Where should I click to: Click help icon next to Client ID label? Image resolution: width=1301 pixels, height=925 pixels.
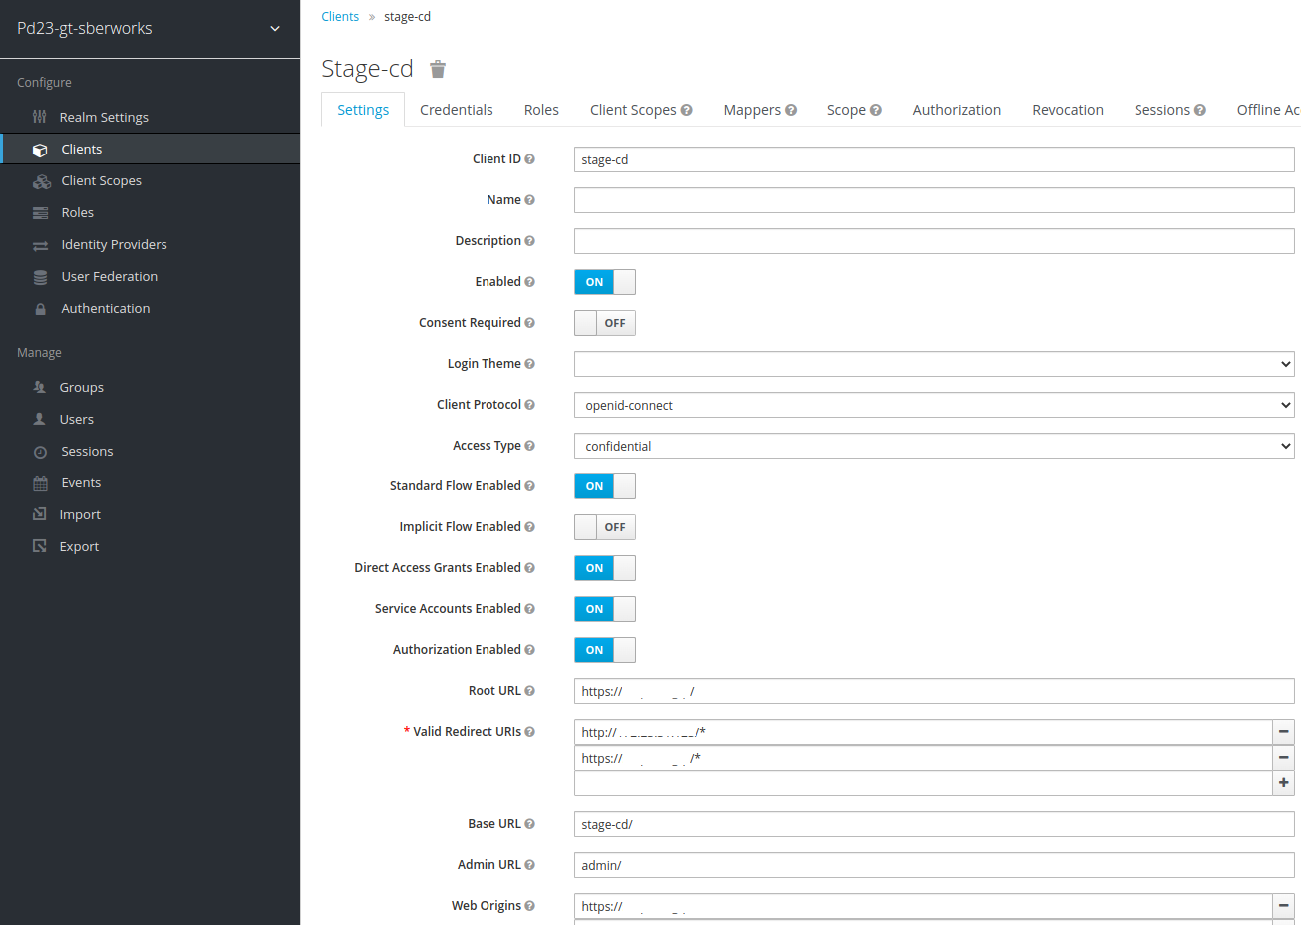click(x=530, y=159)
